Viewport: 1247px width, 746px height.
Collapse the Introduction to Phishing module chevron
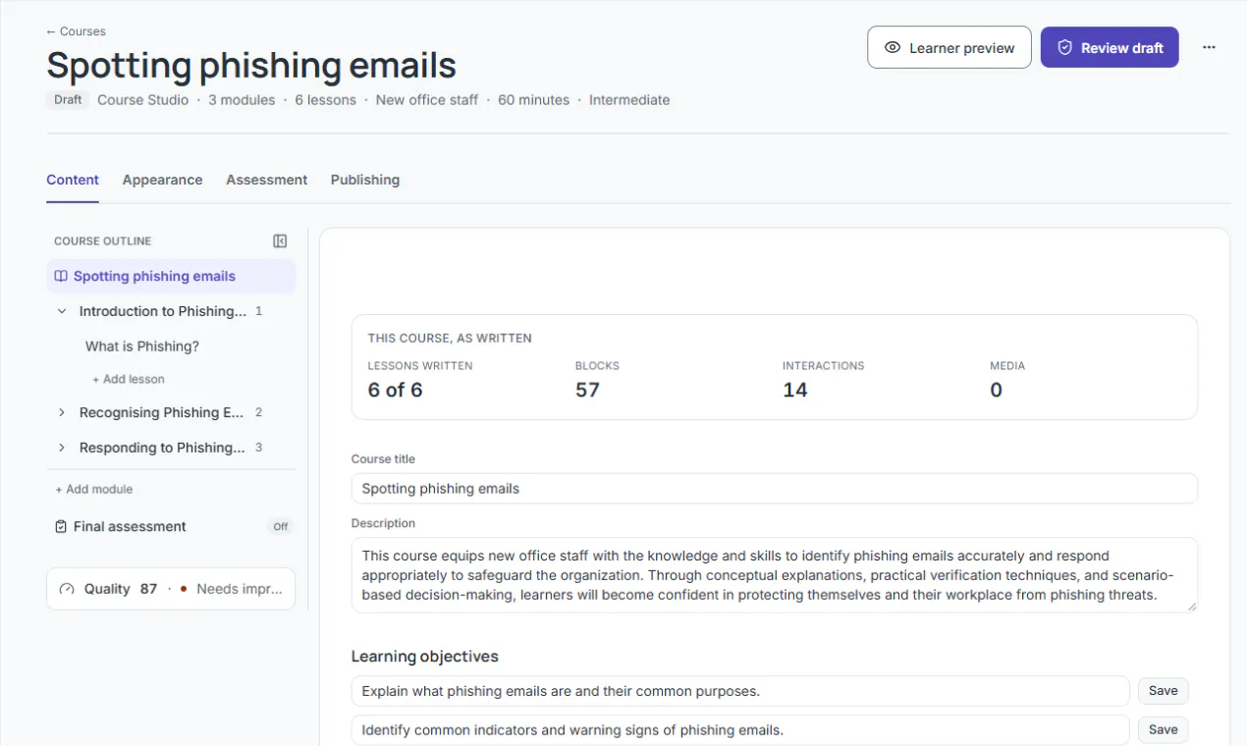pyautogui.click(x=62, y=311)
